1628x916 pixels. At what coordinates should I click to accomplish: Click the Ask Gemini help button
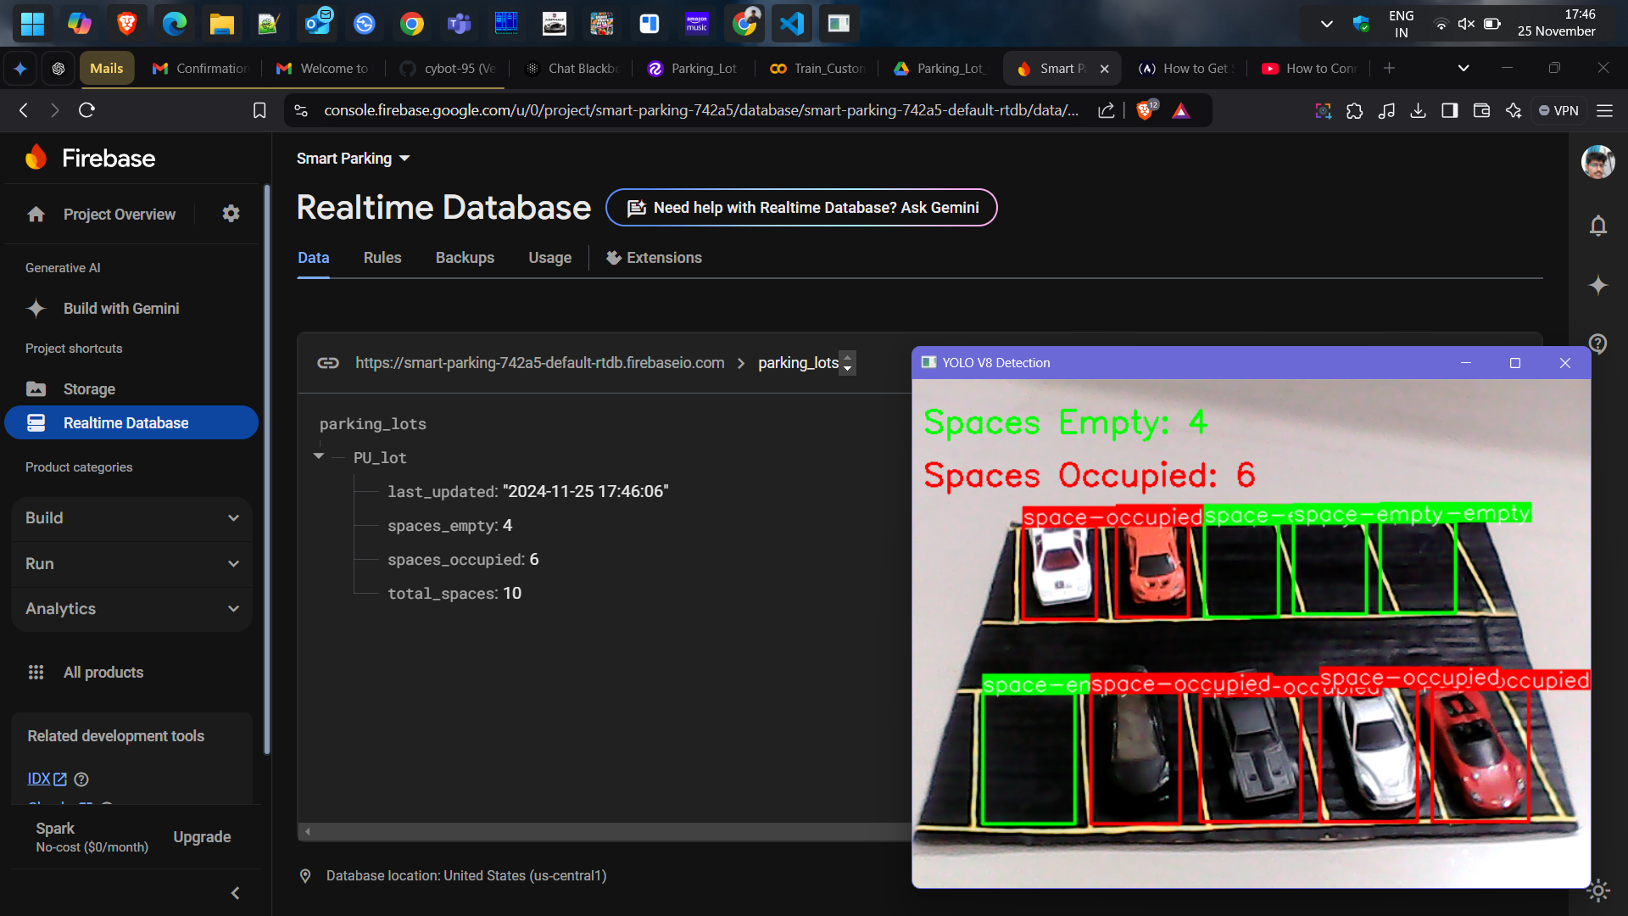click(x=800, y=207)
